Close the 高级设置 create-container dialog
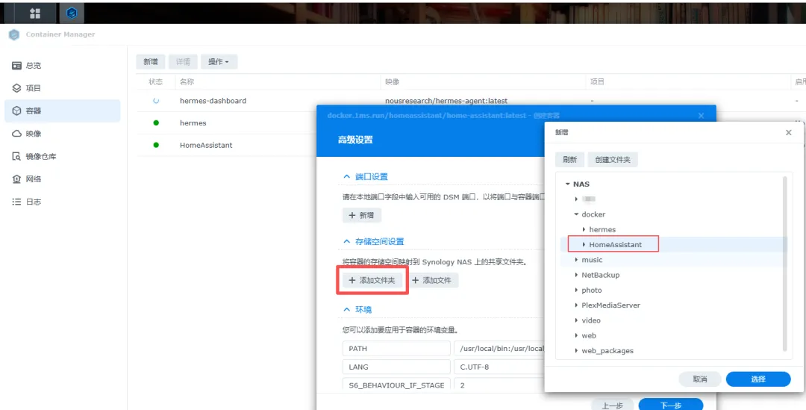This screenshot has height=410, width=806. 701,116
